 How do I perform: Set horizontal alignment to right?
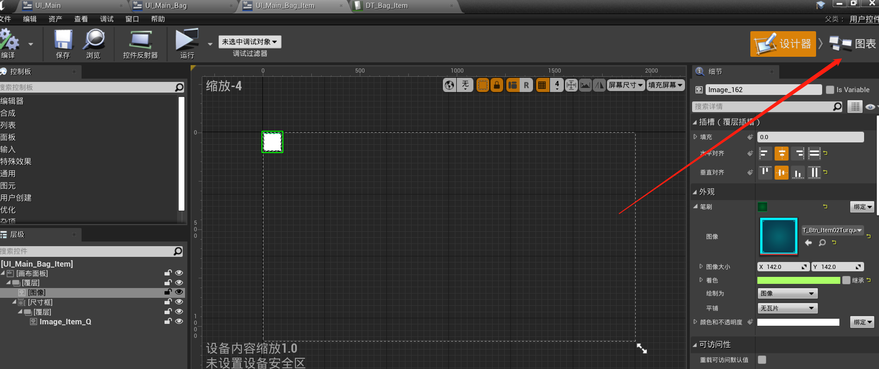799,154
